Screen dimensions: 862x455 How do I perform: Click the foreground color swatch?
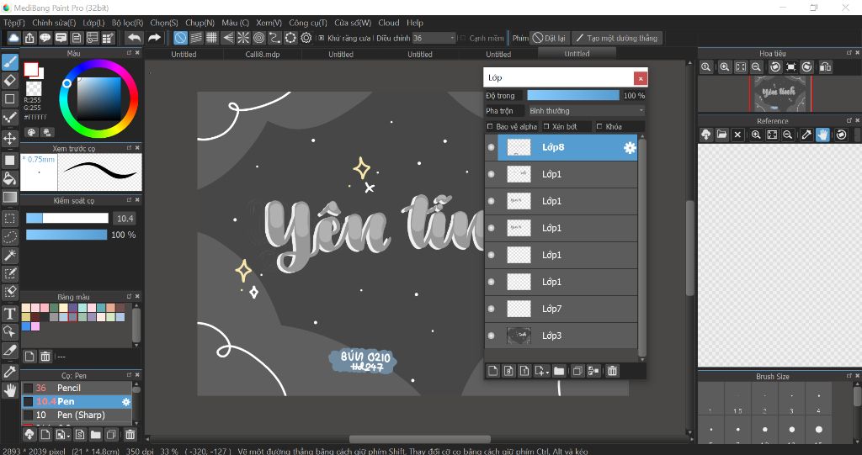tap(31, 69)
